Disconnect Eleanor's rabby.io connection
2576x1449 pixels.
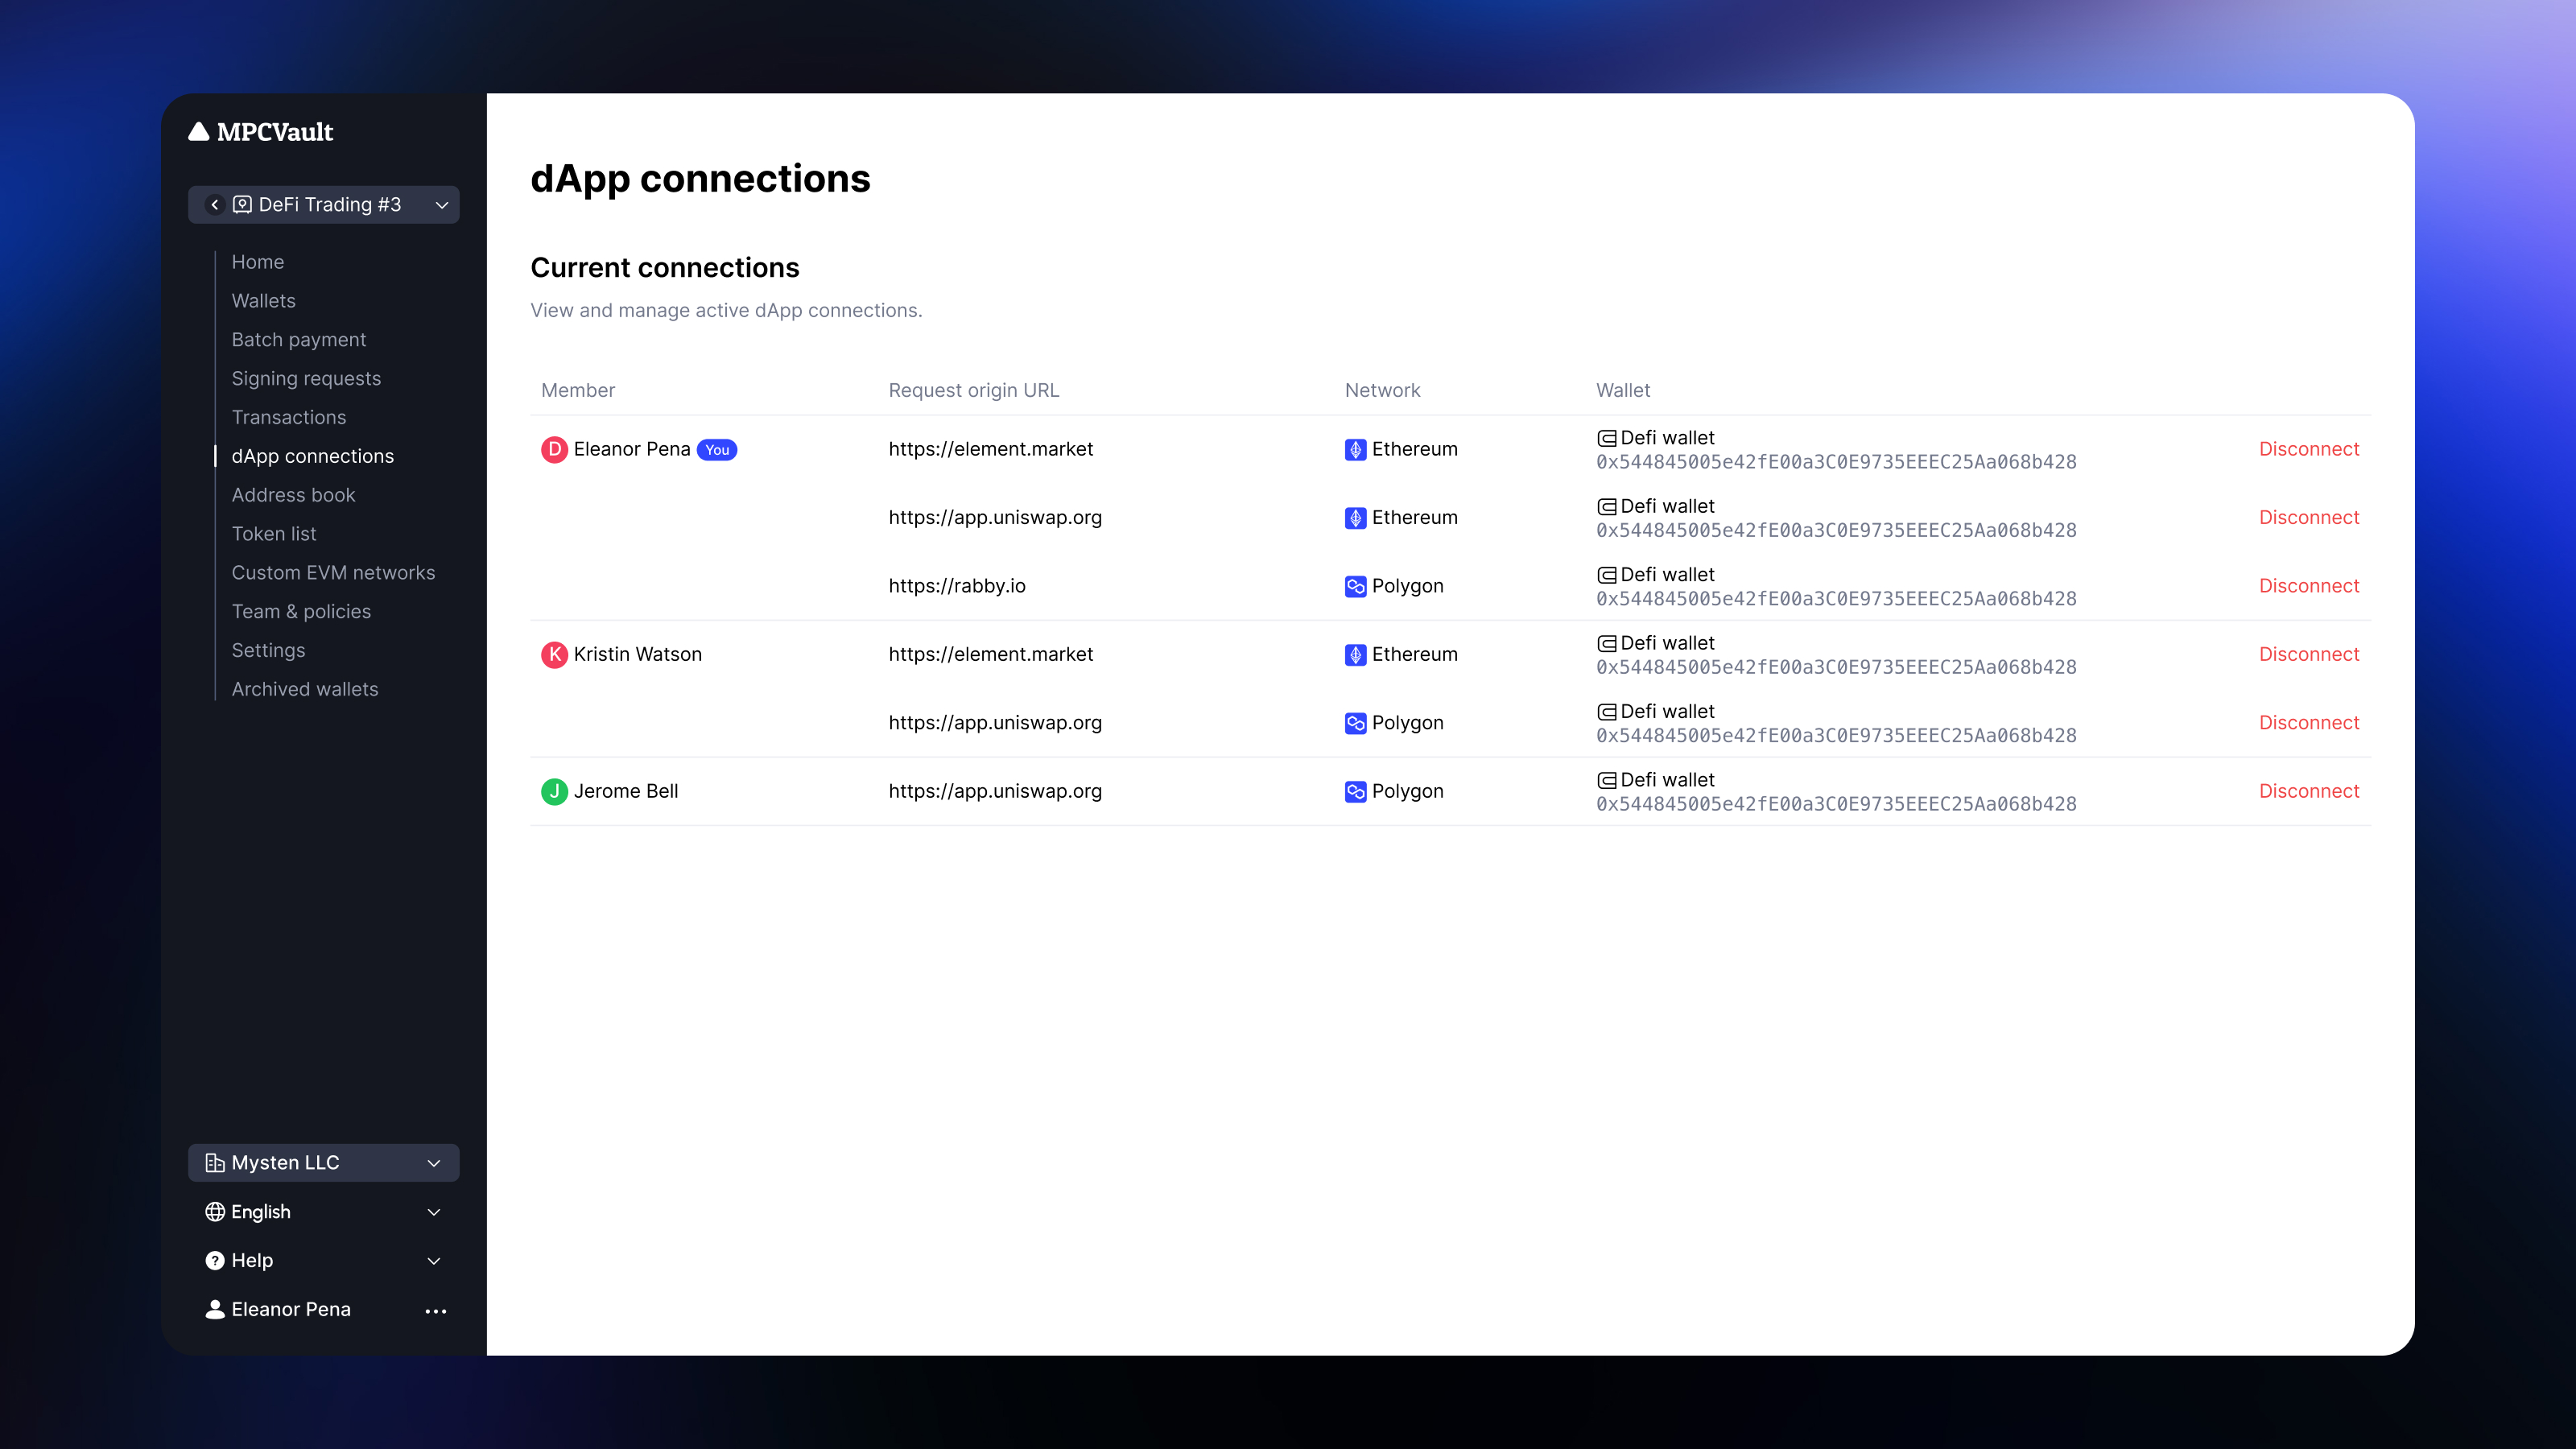[2308, 586]
